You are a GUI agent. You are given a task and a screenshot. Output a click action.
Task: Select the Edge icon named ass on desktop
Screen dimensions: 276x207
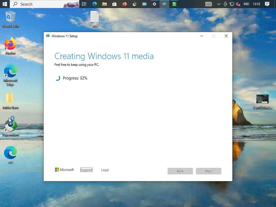coord(11,155)
